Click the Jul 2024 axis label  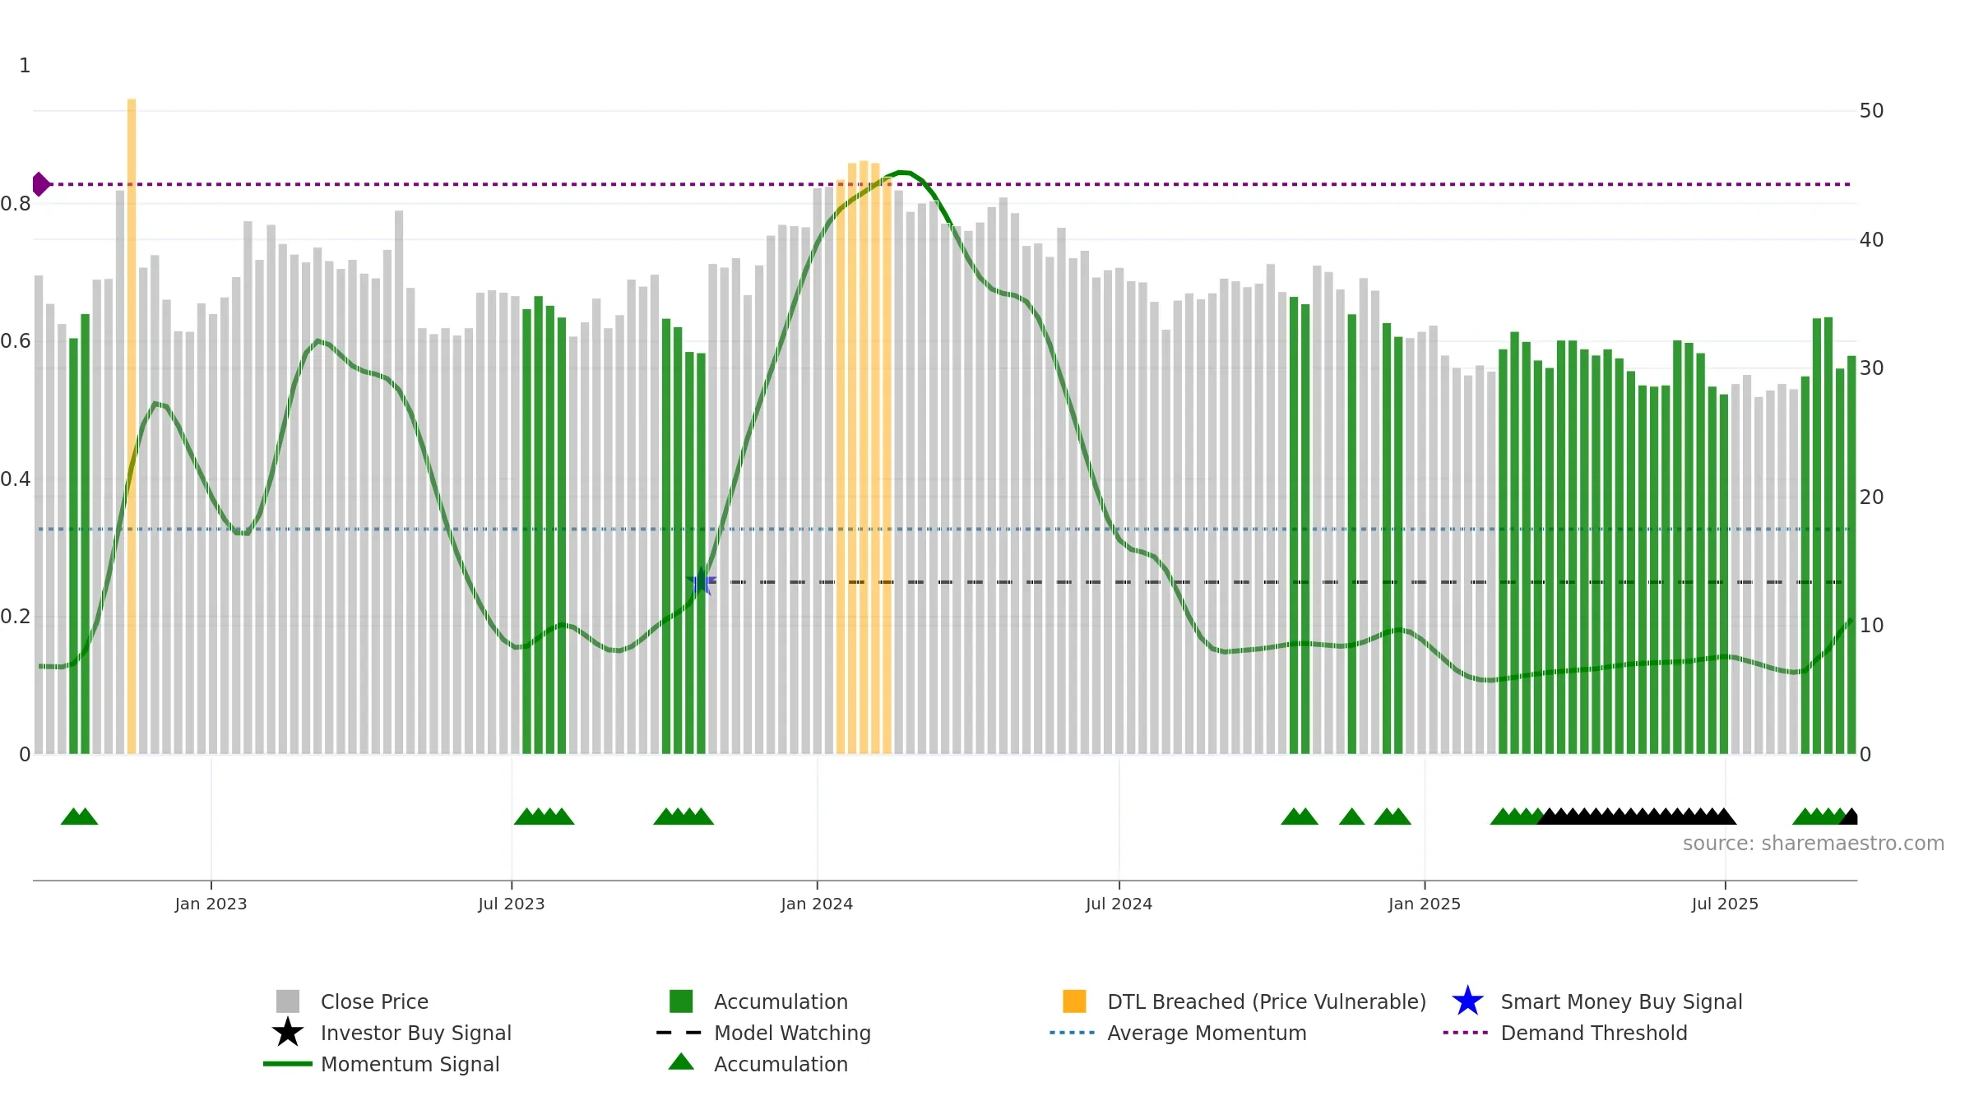[1119, 904]
